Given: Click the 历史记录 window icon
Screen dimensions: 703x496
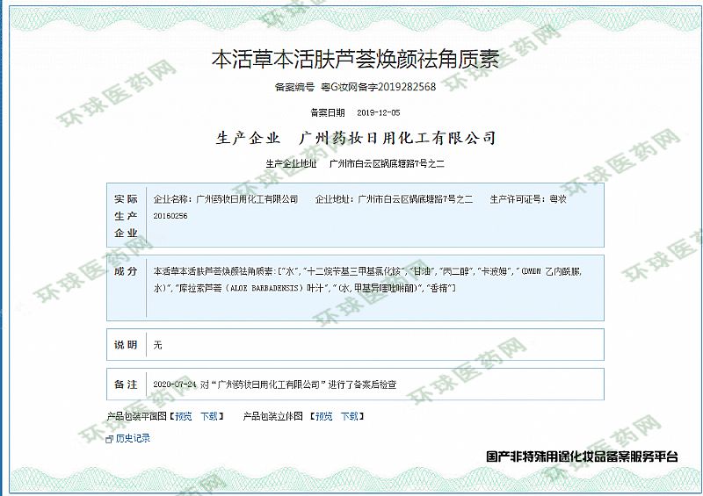Looking at the screenshot, I should (x=109, y=439).
